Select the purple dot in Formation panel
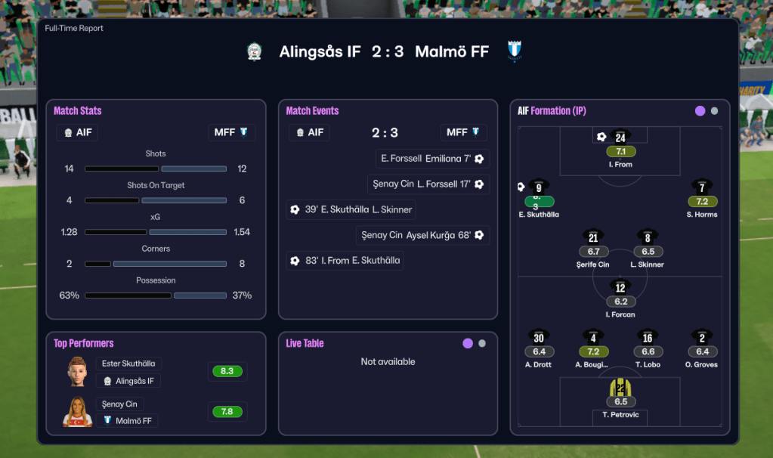The height and width of the screenshot is (458, 773). [x=700, y=111]
